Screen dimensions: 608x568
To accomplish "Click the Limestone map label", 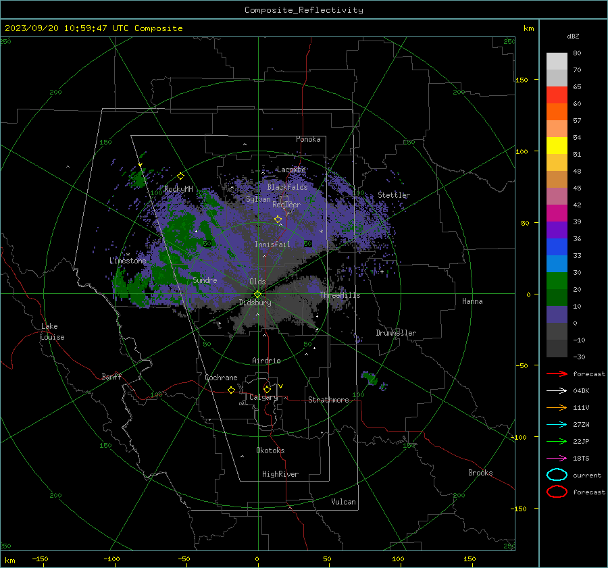I will (x=128, y=261).
